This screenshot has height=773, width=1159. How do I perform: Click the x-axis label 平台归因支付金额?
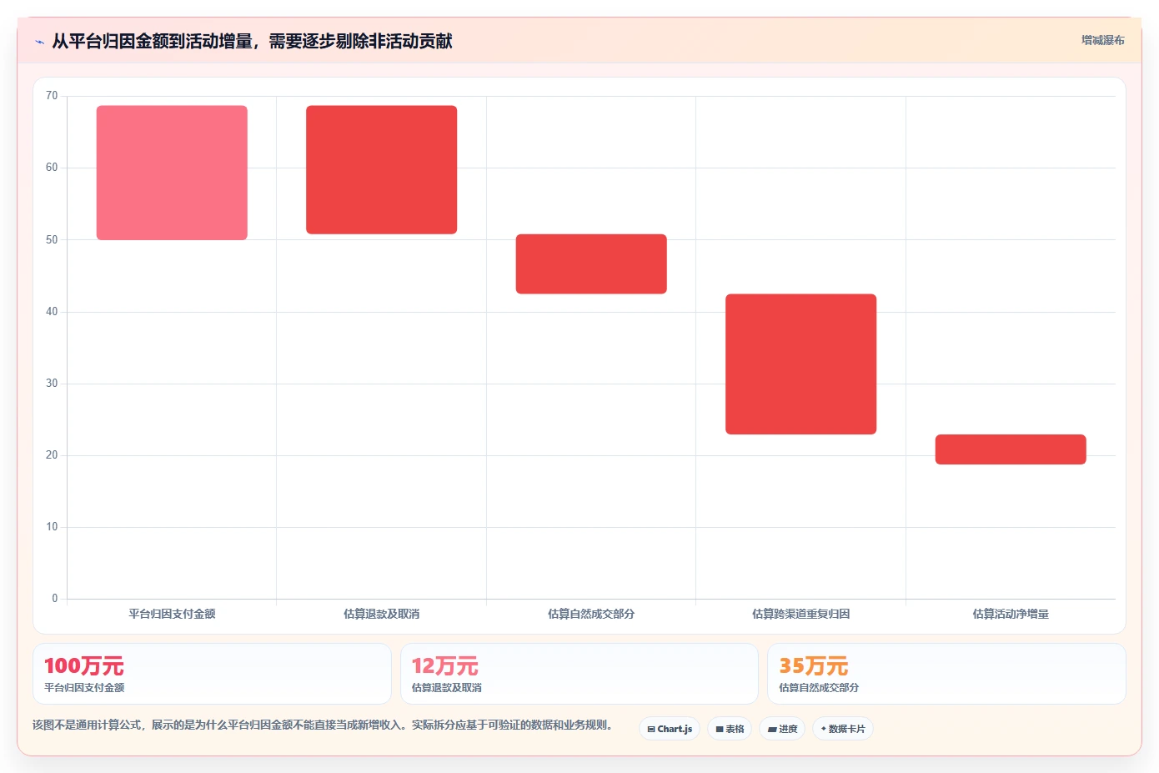coord(172,614)
